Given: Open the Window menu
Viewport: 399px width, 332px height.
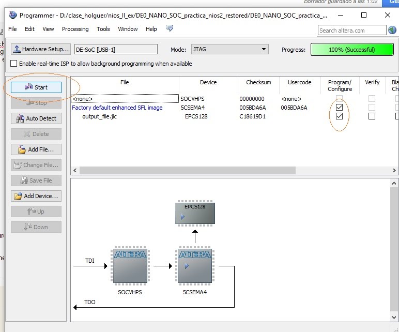Looking at the screenshot, I should pyautogui.click(x=128, y=29).
